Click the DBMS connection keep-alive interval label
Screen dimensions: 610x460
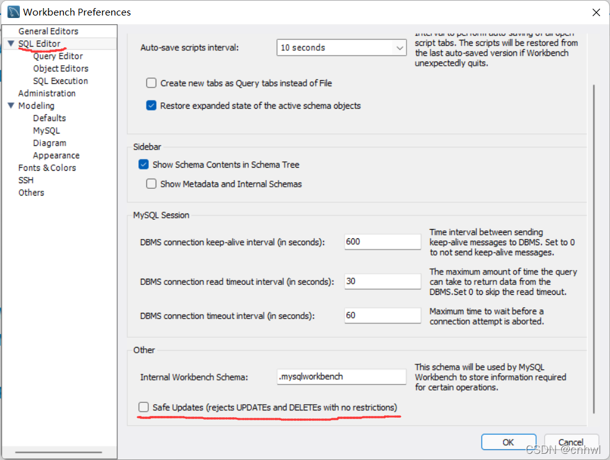click(232, 242)
